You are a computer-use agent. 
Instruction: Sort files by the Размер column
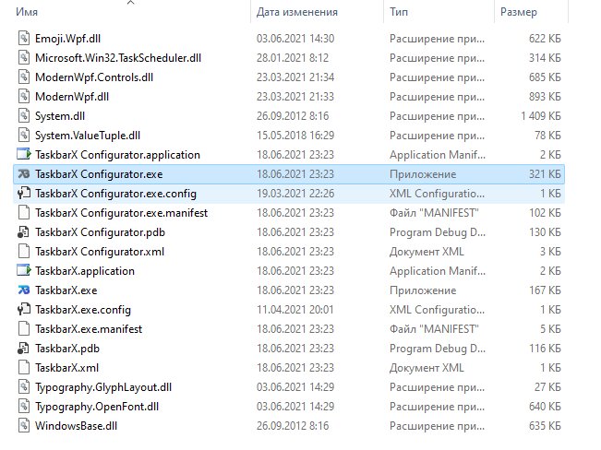(519, 12)
